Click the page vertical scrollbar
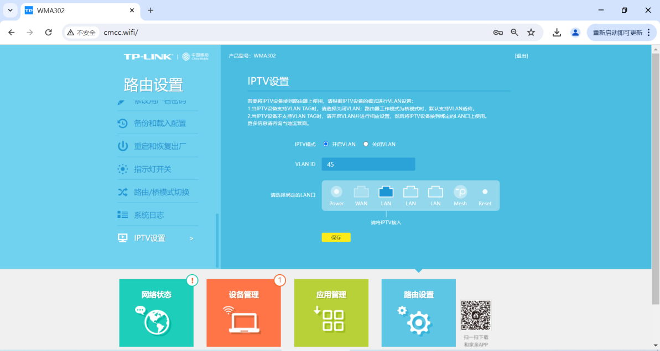This screenshot has width=660, height=351. 656,178
